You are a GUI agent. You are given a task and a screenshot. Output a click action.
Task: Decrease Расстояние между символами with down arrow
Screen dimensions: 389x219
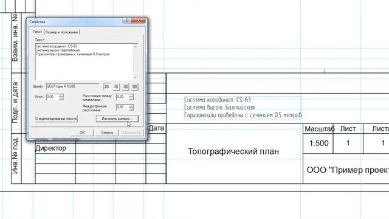point(131,99)
